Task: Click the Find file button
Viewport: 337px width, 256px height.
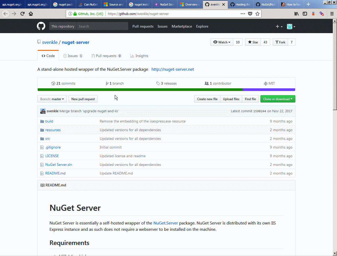Action: pyautogui.click(x=250, y=99)
